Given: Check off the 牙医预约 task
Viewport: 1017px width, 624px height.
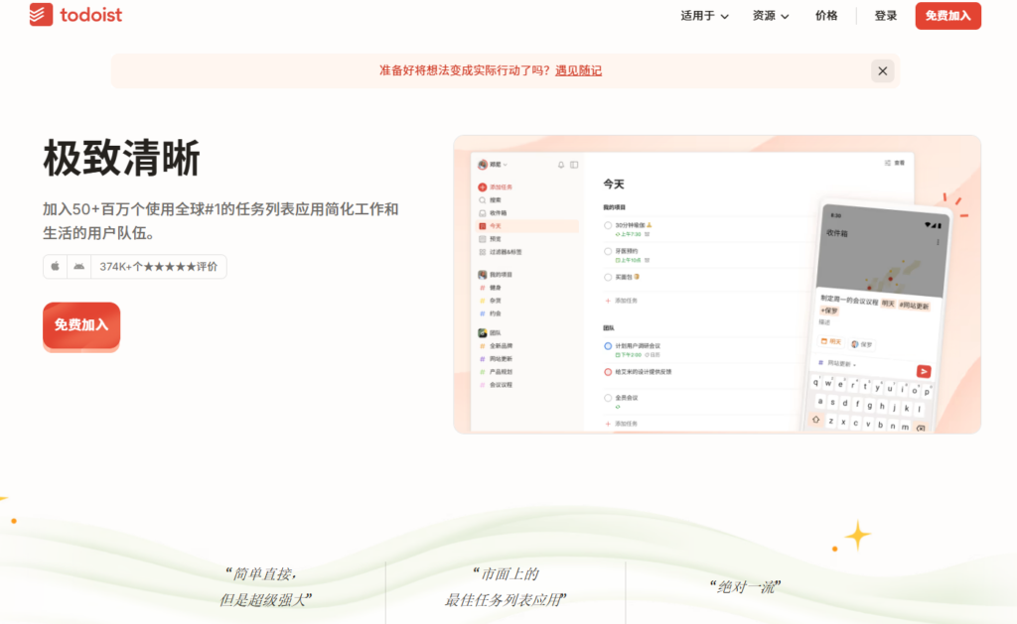Looking at the screenshot, I should (608, 251).
